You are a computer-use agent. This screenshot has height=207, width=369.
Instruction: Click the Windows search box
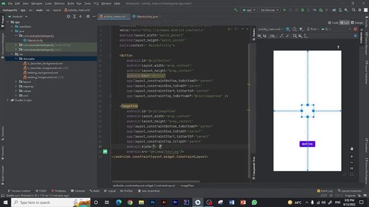click(51, 202)
